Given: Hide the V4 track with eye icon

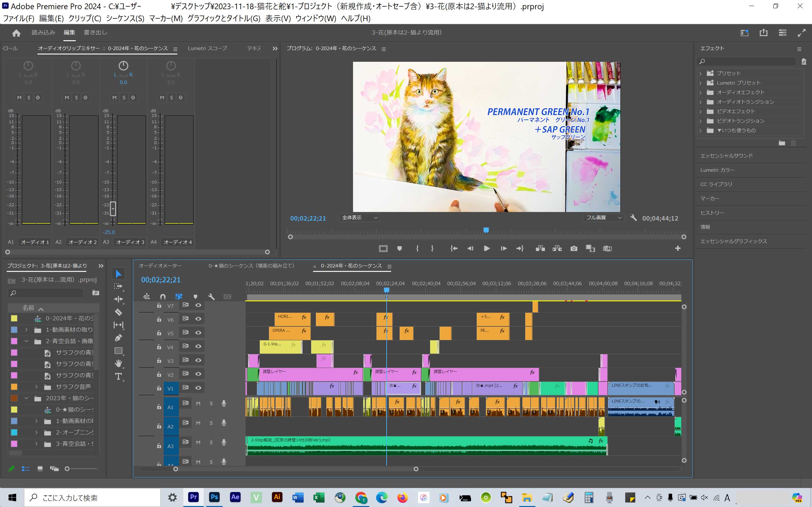Looking at the screenshot, I should click(198, 346).
